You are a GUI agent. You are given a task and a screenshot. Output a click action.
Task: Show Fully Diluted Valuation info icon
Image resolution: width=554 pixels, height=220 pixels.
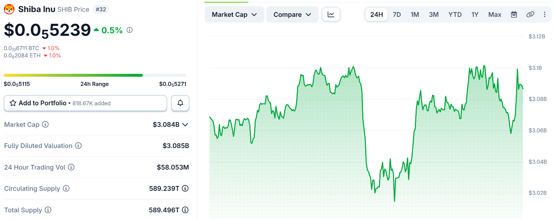(78, 146)
